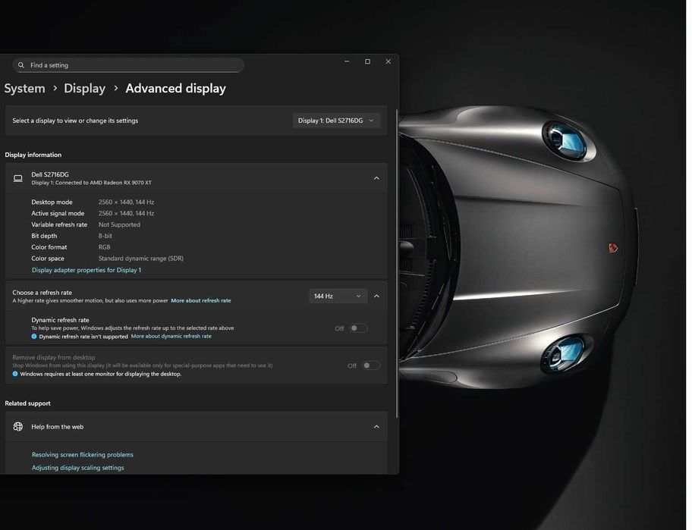Open the More about dynamic refresh rate link
692x530 pixels.
[x=171, y=336]
